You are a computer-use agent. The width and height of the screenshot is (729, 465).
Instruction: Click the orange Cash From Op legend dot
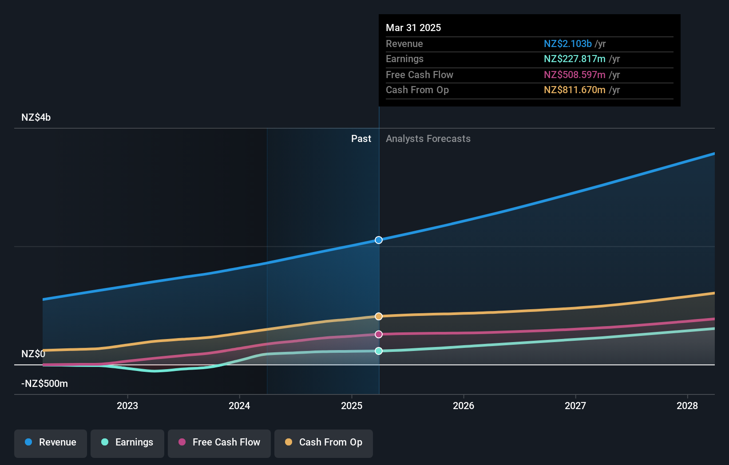289,442
